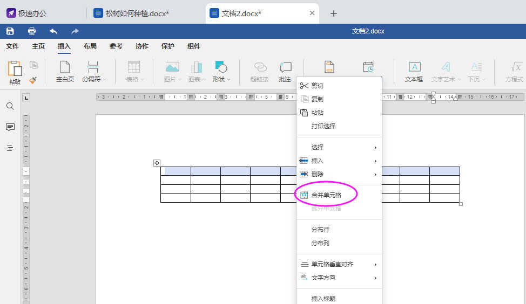
Task: Open the comments panel in left sidebar
Action: pyautogui.click(x=10, y=127)
